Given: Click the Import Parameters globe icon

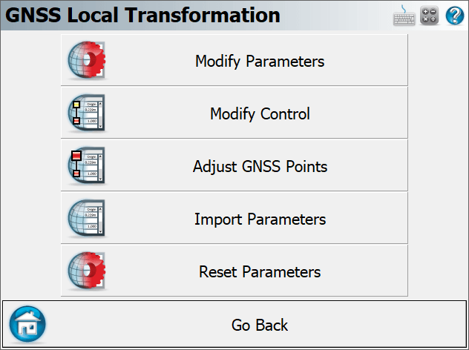Looking at the screenshot, I should click(87, 218).
